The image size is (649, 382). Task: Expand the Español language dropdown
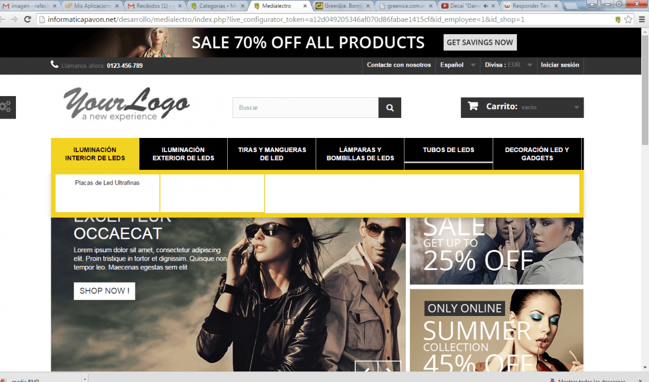[x=457, y=65]
